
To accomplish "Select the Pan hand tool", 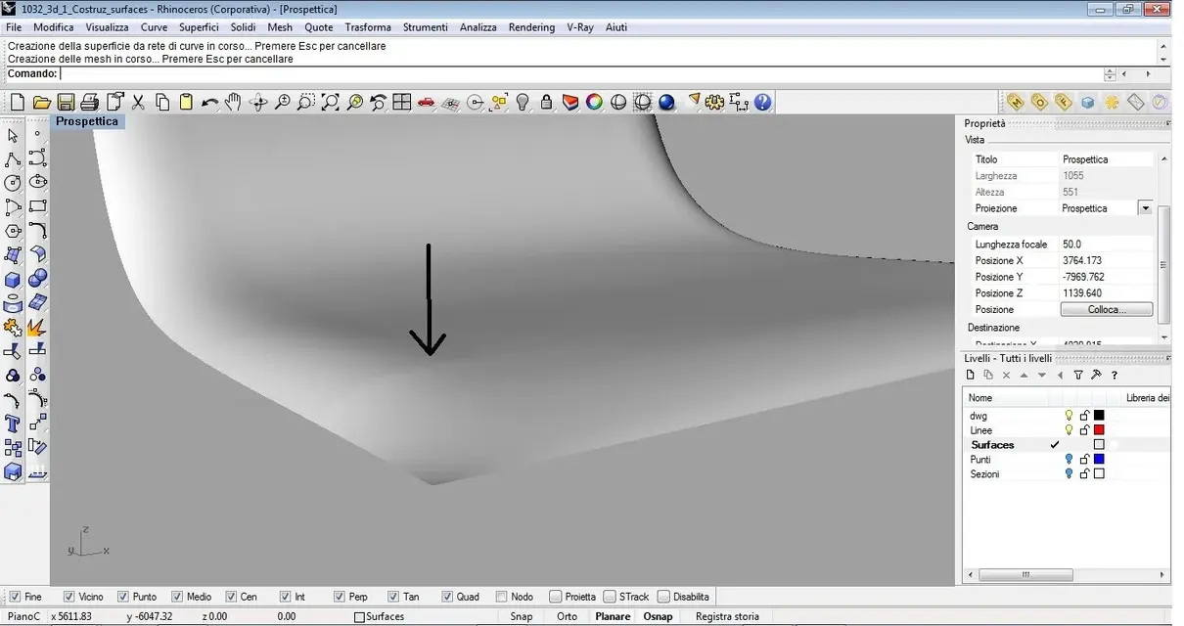I will tap(233, 102).
